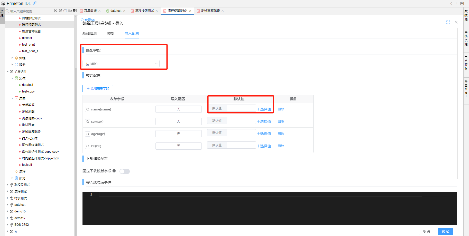469x236 pixels.
Task: Switch to the 基础信息 tab
Action: (90, 34)
